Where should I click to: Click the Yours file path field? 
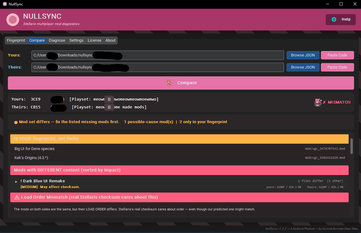coord(157,55)
